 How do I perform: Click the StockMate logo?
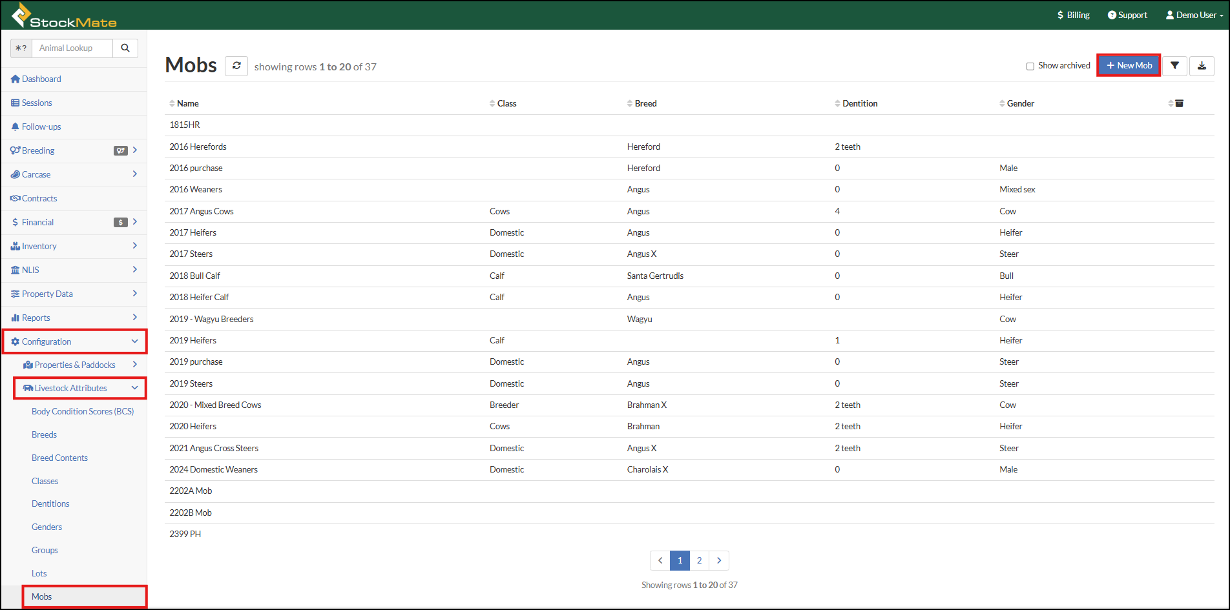[x=65, y=16]
